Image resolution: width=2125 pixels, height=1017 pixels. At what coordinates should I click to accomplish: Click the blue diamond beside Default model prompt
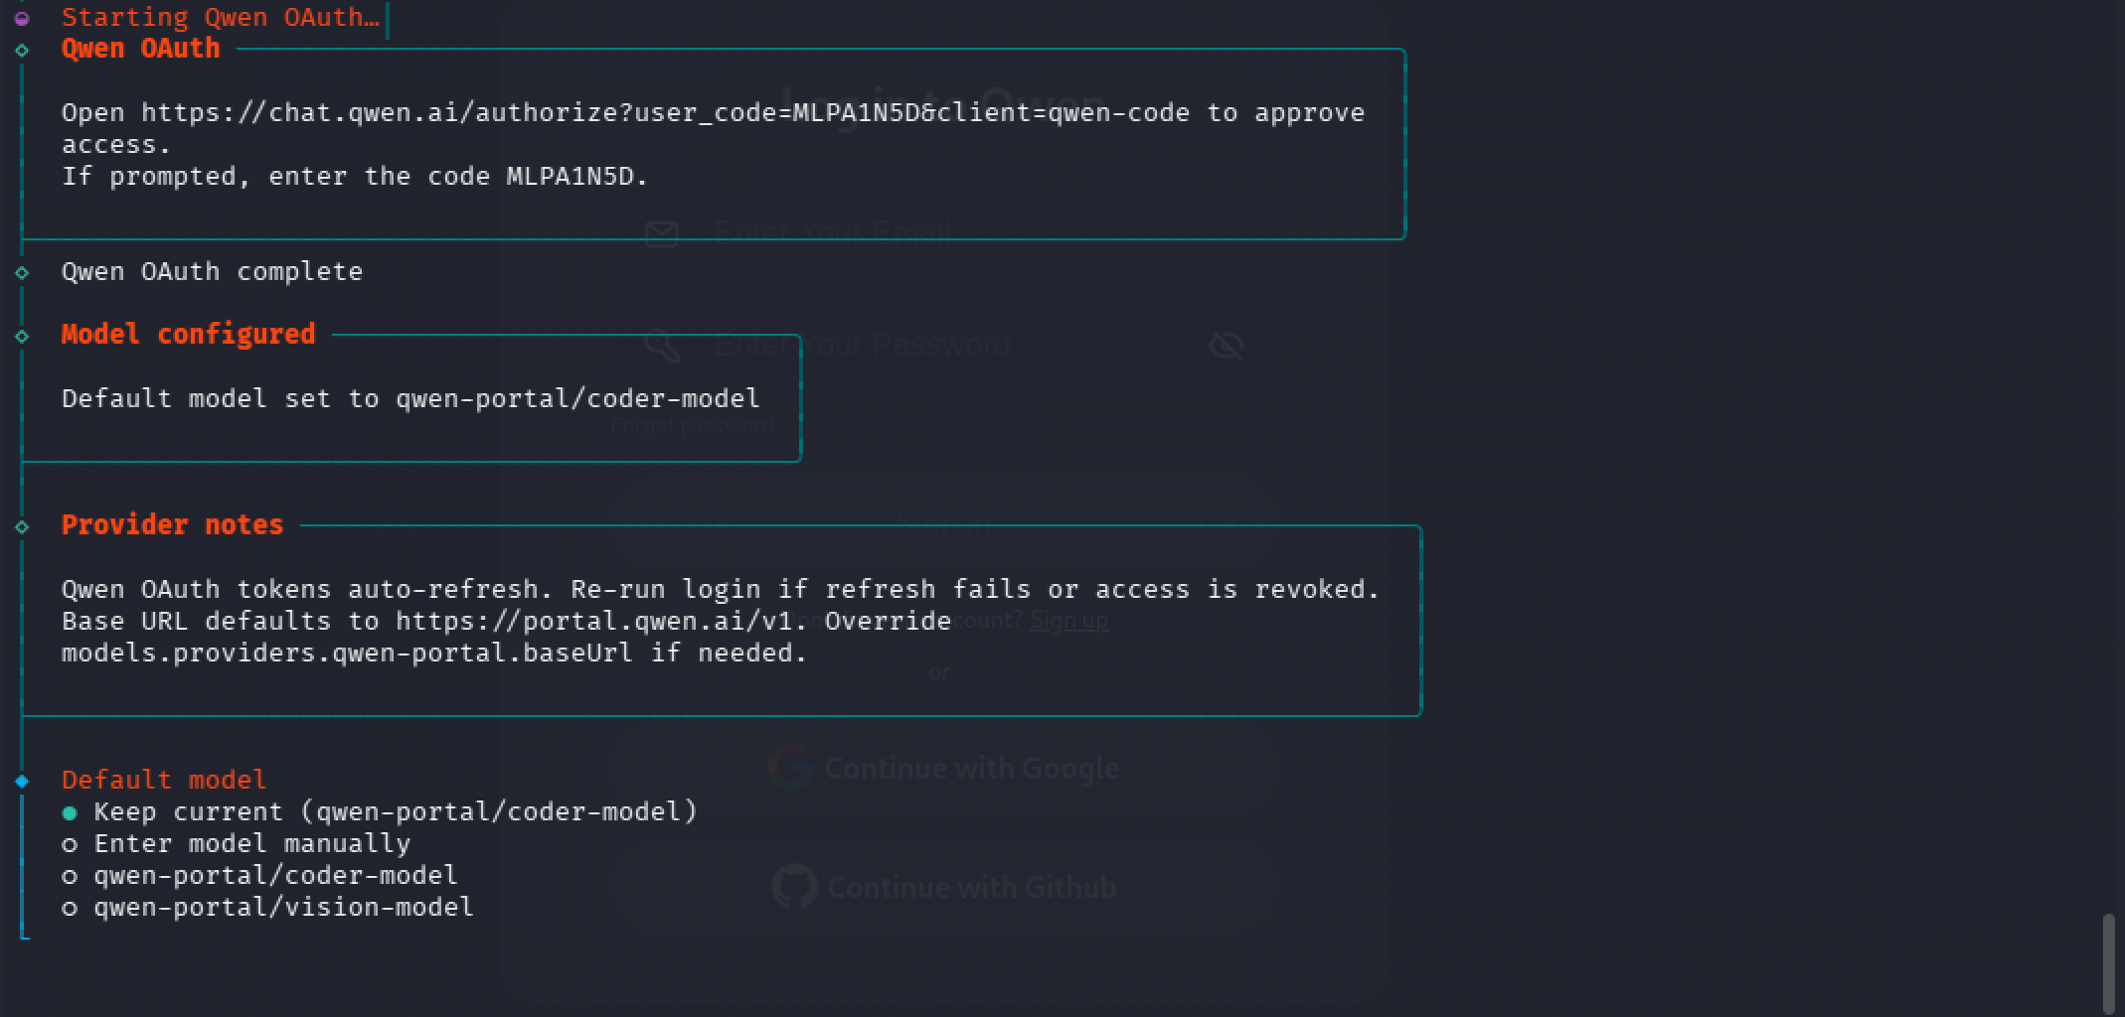point(22,781)
